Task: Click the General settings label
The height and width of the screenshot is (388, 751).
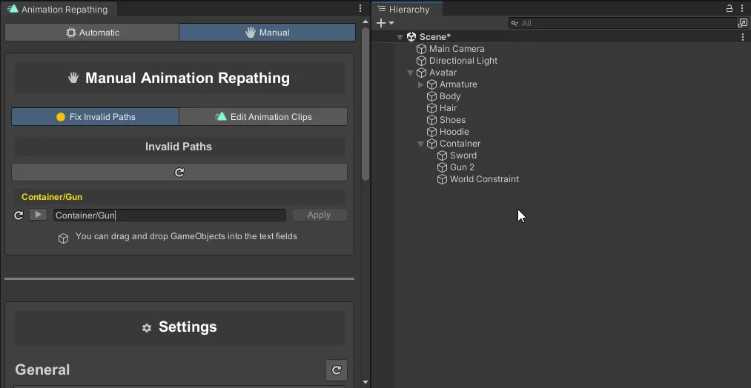Action: point(42,369)
